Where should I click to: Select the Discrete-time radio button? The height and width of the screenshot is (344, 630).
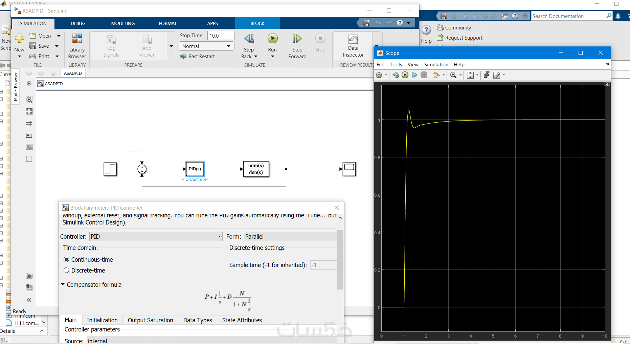point(66,270)
